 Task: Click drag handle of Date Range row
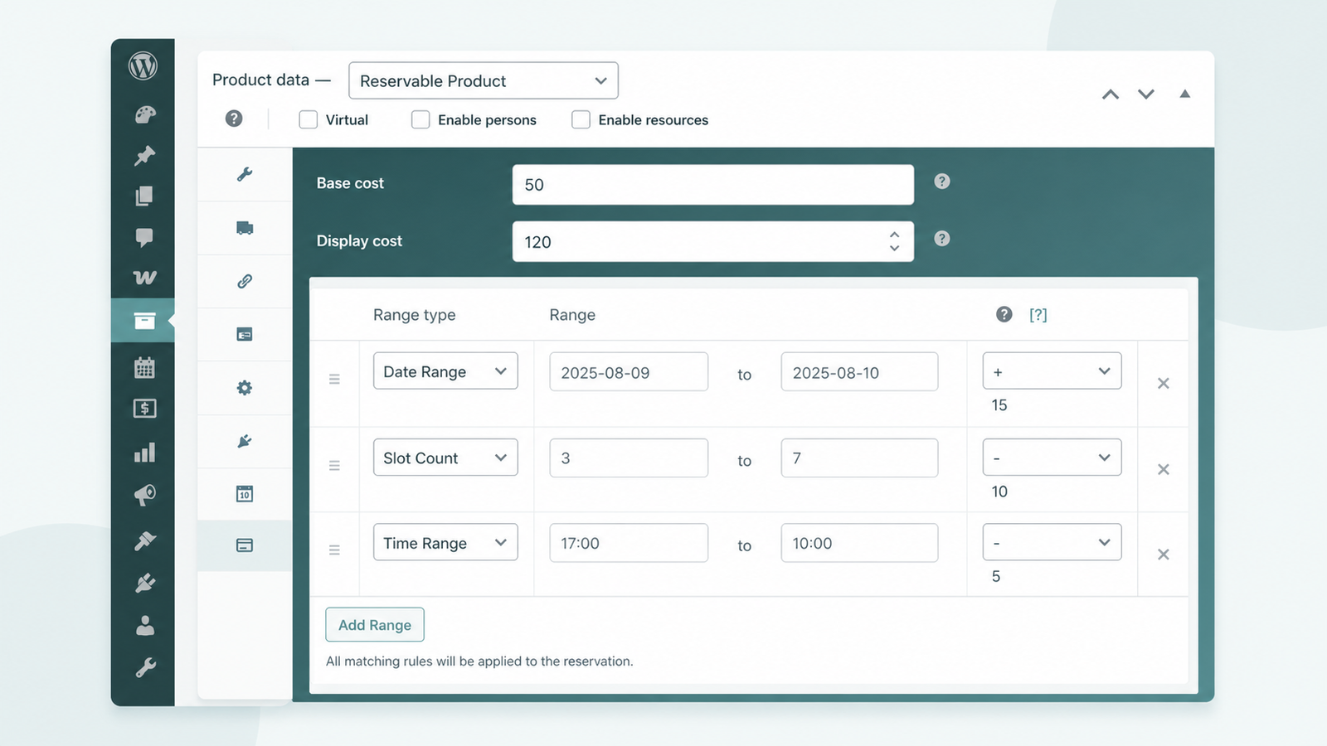click(x=335, y=379)
